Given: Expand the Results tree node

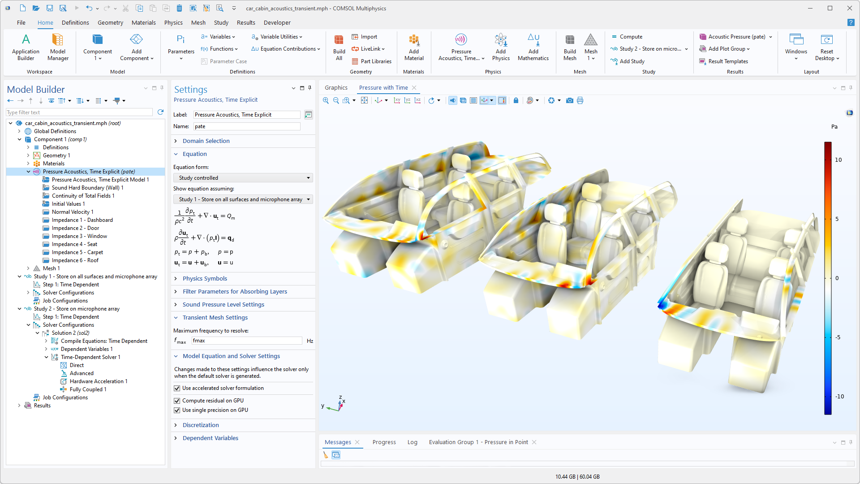Looking at the screenshot, I should 19,406.
